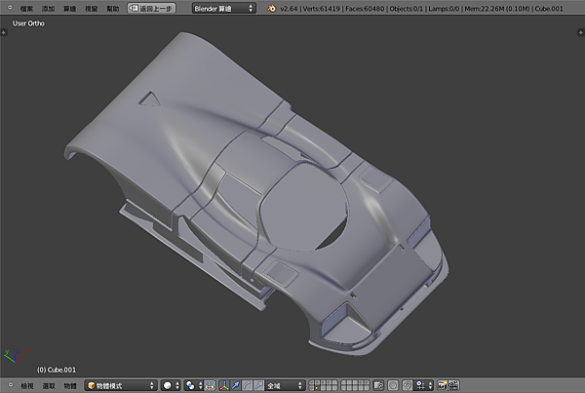Collapse the top info header menus toggle
585x393 pixels.
[10, 8]
